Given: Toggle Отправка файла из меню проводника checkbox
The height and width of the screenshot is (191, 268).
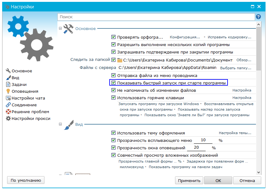Looking at the screenshot, I should coord(114,75).
